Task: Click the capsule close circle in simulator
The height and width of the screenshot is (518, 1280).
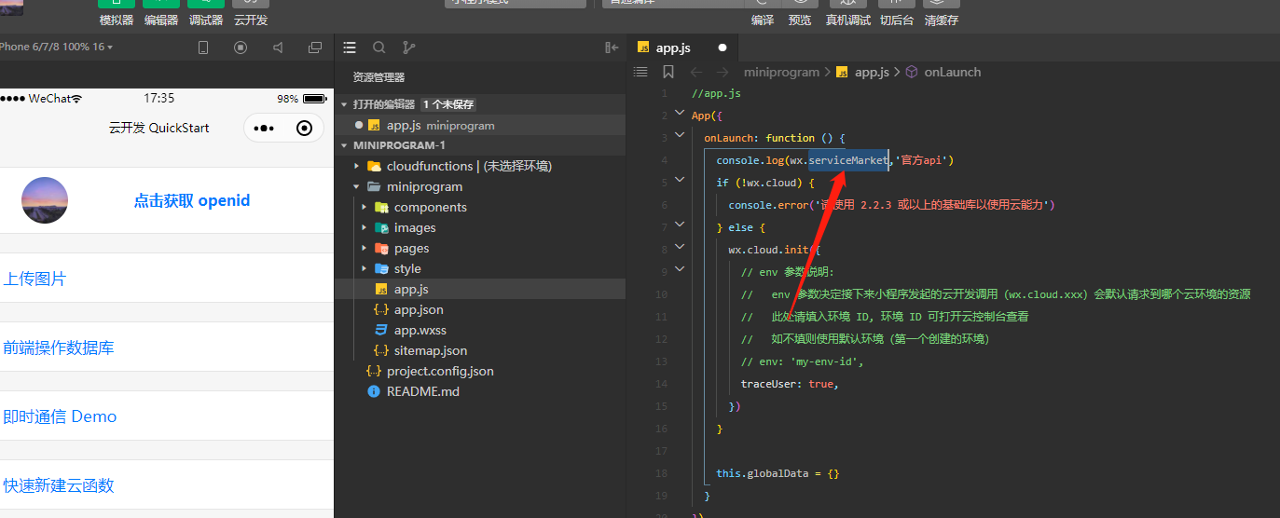Action: pyautogui.click(x=304, y=129)
